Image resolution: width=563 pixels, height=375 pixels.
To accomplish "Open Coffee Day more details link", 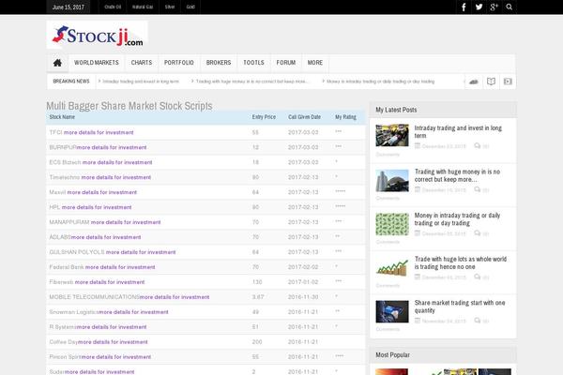I will pos(113,342).
